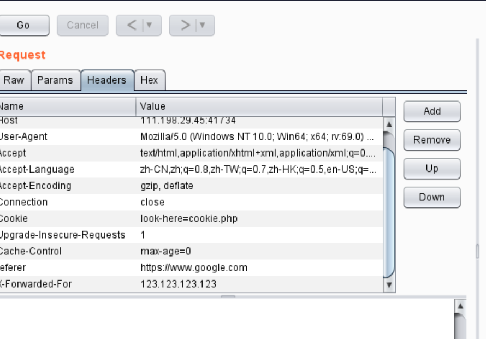Viewport: 486px width, 339px height.
Task: Click the Cancel button
Action: [x=82, y=25]
